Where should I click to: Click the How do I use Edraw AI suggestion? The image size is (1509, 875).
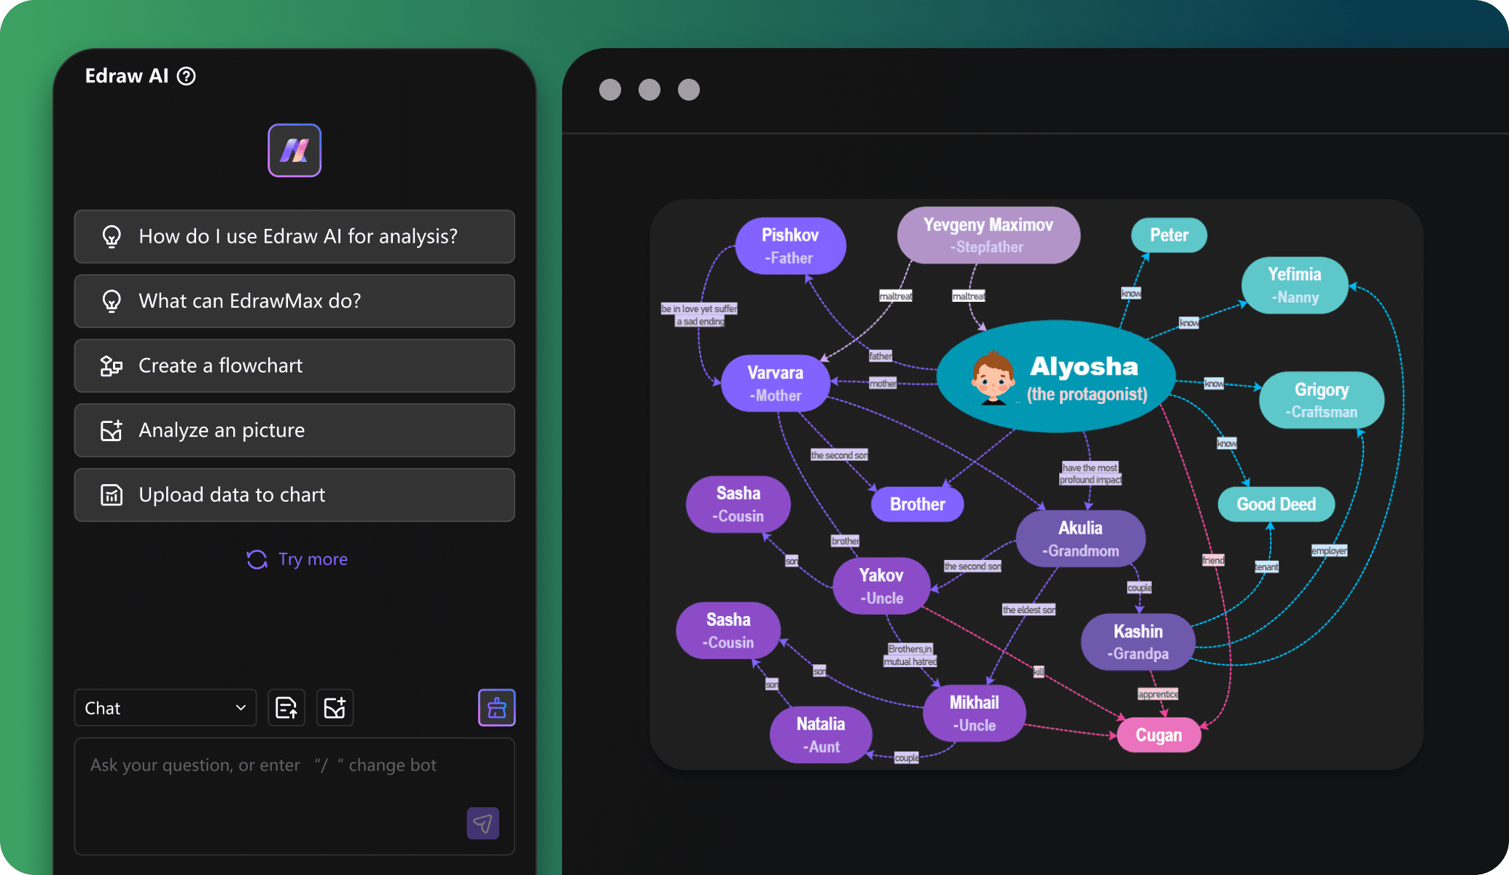point(296,234)
